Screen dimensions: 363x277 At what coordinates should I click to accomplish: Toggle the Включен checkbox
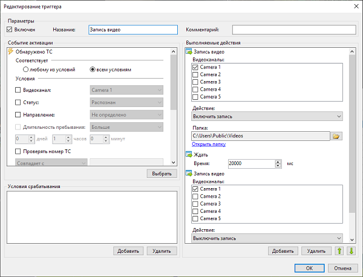[9, 30]
